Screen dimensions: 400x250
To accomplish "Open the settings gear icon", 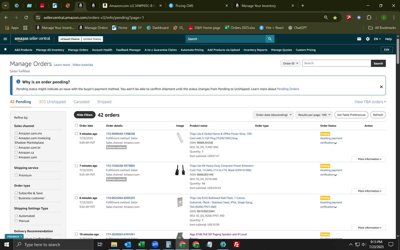I will coord(368,39).
